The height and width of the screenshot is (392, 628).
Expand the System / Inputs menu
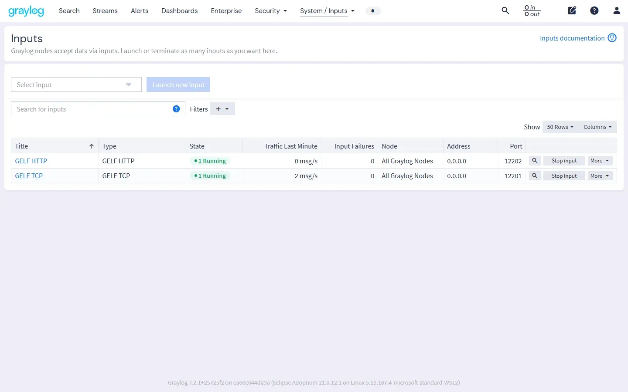click(327, 11)
